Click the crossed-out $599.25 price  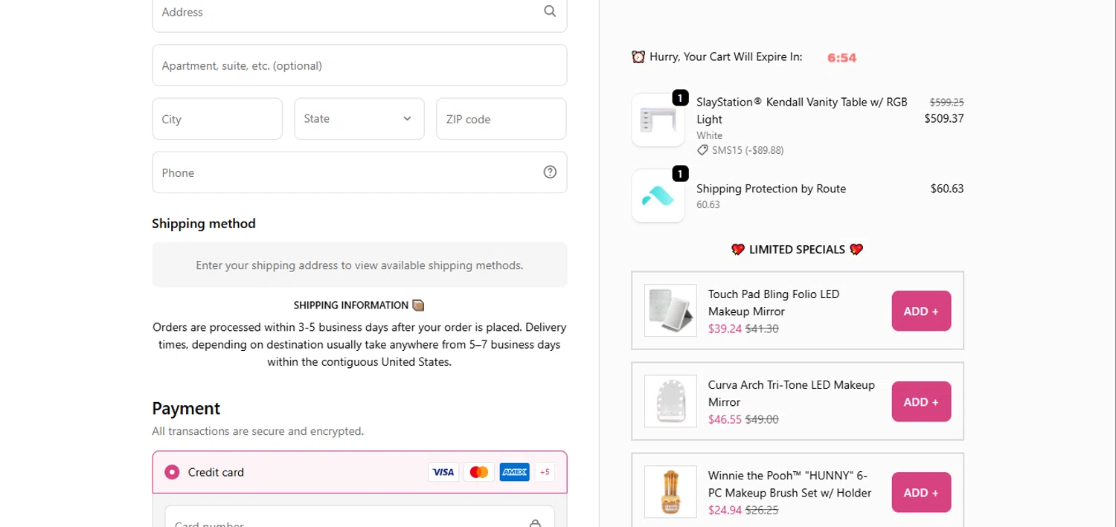(x=946, y=103)
